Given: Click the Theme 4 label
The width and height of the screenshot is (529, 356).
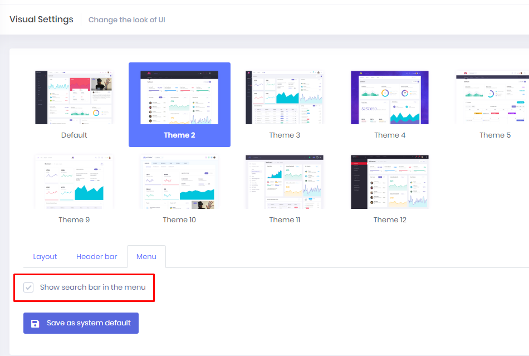Looking at the screenshot, I should [x=390, y=135].
